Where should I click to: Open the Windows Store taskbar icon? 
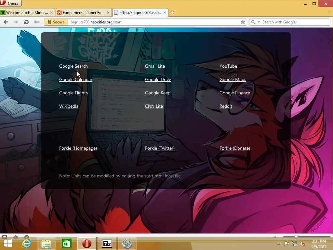pos(66,243)
